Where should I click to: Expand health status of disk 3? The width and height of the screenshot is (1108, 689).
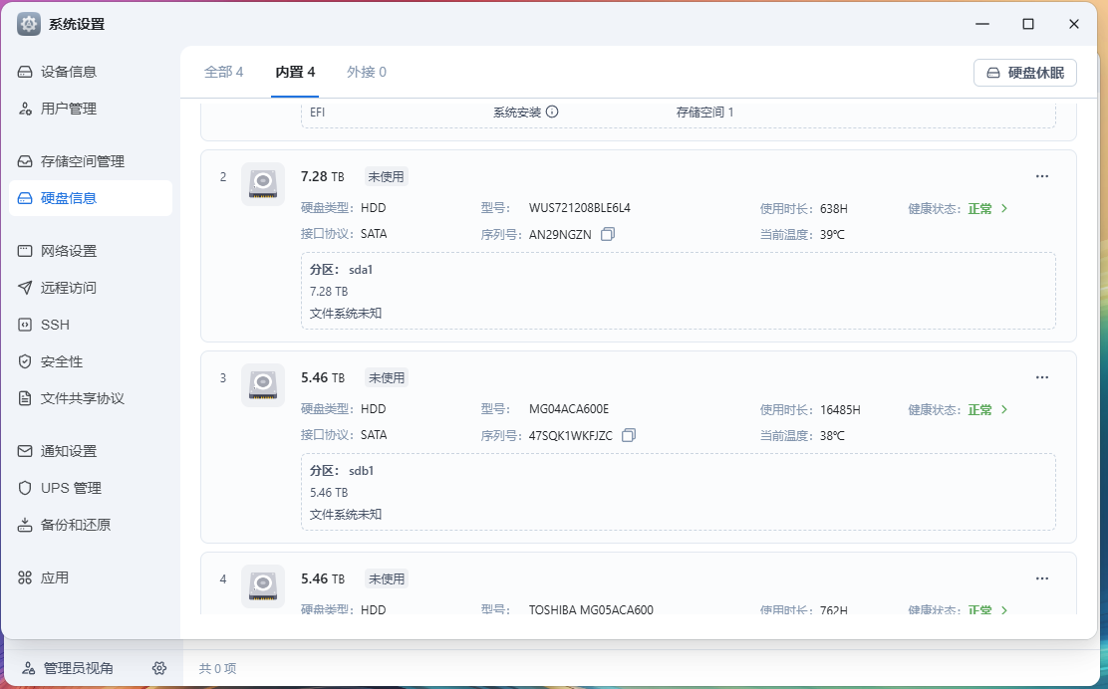pyautogui.click(x=1004, y=409)
